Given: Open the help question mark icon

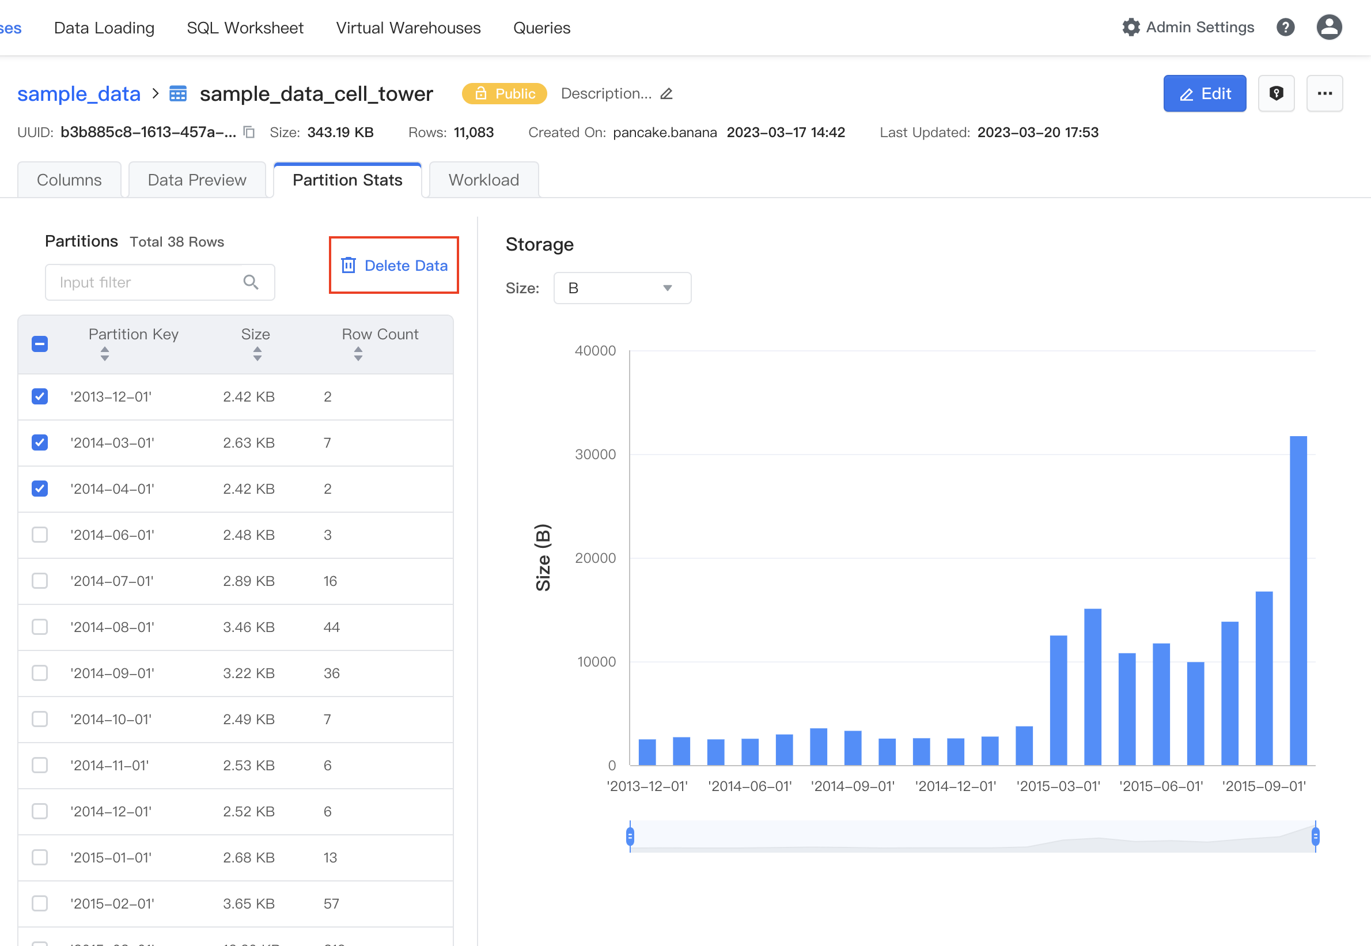Looking at the screenshot, I should tap(1285, 27).
